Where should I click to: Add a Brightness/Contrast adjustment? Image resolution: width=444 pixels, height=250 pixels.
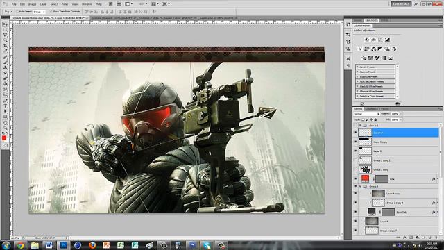367,40
